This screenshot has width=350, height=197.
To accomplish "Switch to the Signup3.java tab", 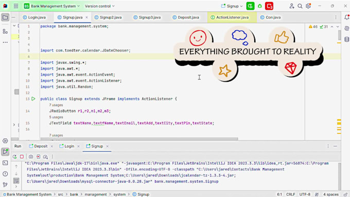I will [x=147, y=17].
